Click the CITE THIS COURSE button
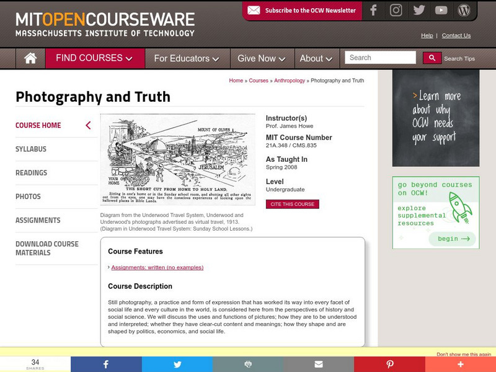Screen dimensions: 496x372 [292, 204]
